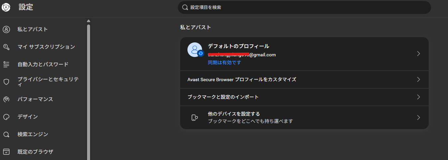448x160 pixels.
Task: Click the 設定項目を検索 search field
Action: 304,7
